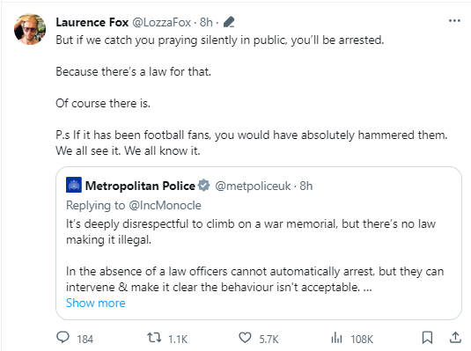471x351 pixels.
Task: Click the verified badge next to Metropolitan Police
Action: 204,186
